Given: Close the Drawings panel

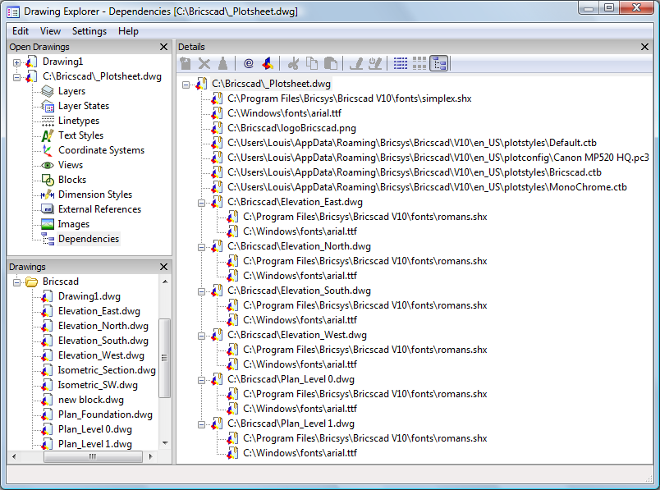Looking at the screenshot, I should 163,267.
